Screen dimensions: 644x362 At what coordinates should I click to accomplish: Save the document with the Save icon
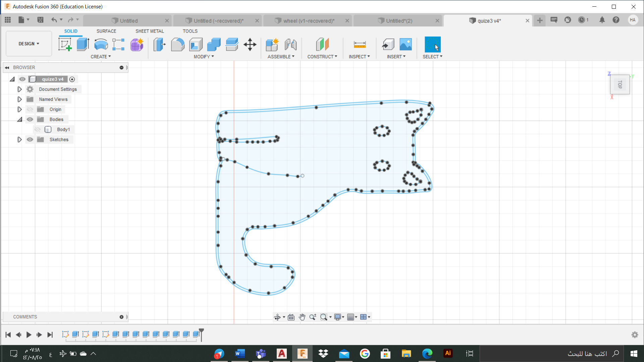tap(40, 20)
